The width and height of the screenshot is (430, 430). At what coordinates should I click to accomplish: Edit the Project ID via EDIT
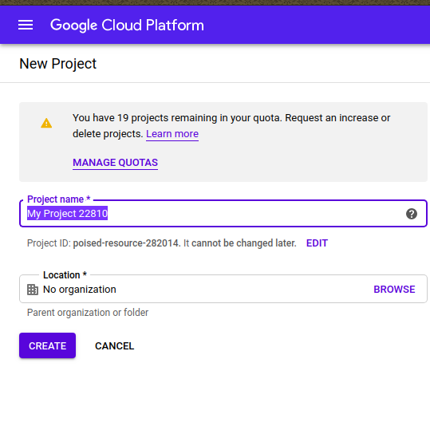(x=317, y=243)
